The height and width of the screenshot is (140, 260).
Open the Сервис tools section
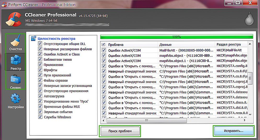pos(15,81)
